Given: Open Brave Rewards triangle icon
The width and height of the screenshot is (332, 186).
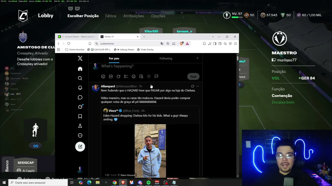Looking at the screenshot, I should (187, 44).
